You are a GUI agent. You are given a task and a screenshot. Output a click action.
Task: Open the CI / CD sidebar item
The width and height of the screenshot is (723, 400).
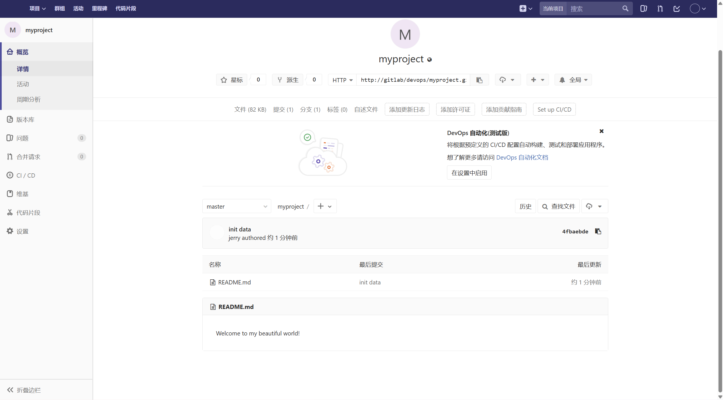pos(46,175)
